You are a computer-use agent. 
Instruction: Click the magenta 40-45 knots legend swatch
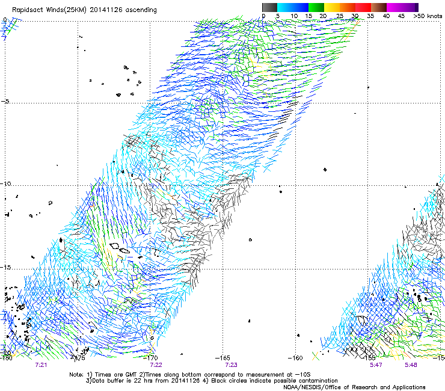[x=394, y=7]
